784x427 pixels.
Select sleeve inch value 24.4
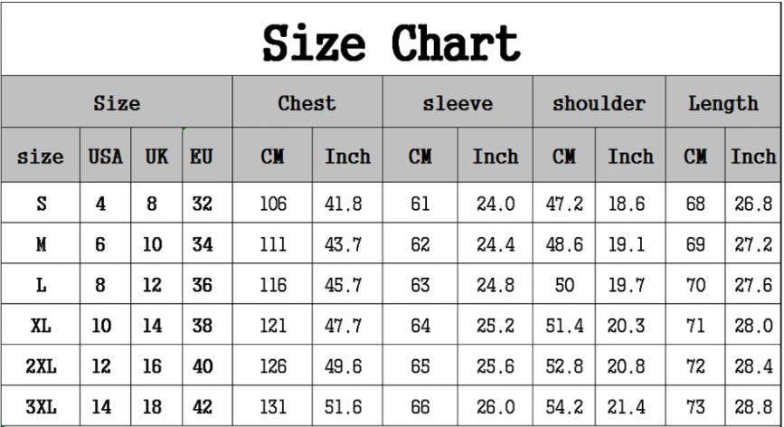tap(495, 245)
